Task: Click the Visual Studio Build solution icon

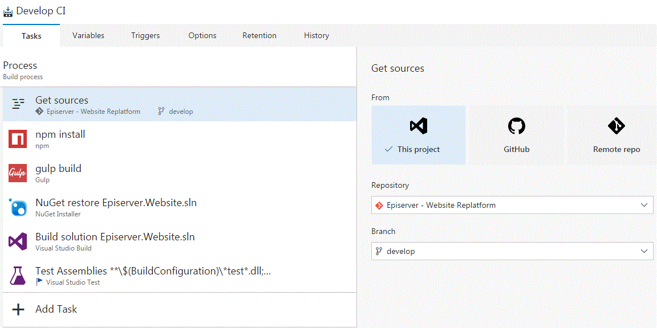Action: 18,241
